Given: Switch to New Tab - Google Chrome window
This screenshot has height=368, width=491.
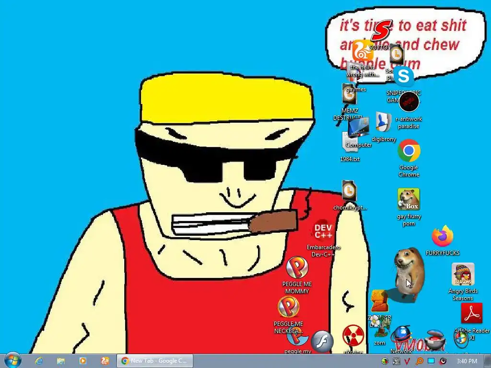Looking at the screenshot, I should pyautogui.click(x=155, y=361).
